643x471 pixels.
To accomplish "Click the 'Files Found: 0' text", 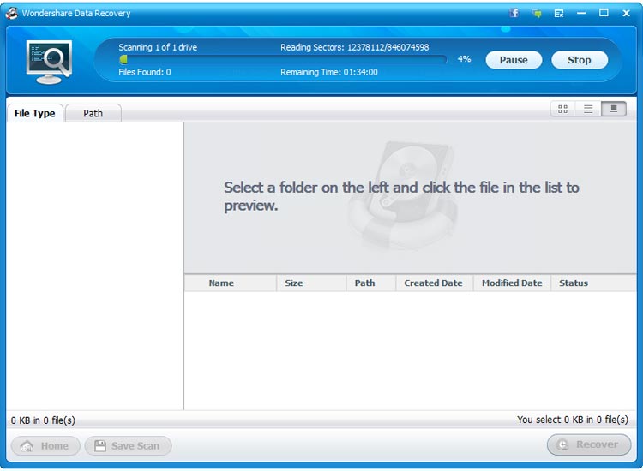I will [x=145, y=72].
